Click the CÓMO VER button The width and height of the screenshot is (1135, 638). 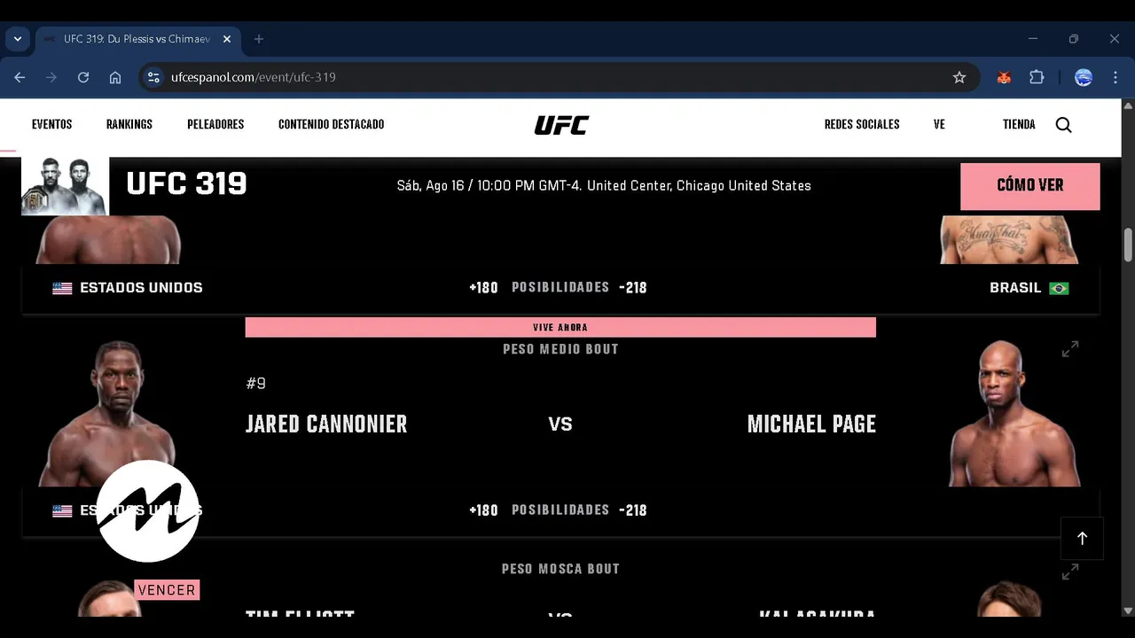(x=1030, y=185)
